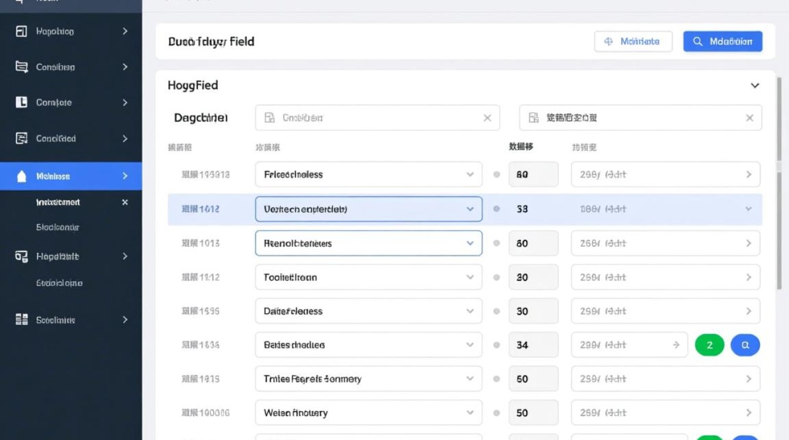Click the Duoɑ́ fduyɾ Field page title
Viewport: 789px width, 440px height.
click(211, 42)
